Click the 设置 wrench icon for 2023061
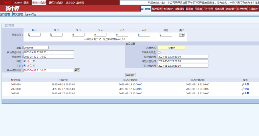 243,94
